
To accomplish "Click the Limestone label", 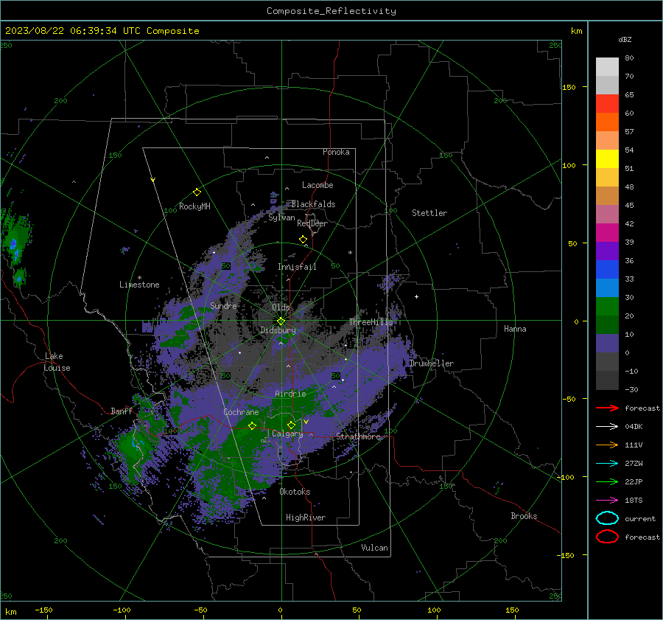I will 139,285.
